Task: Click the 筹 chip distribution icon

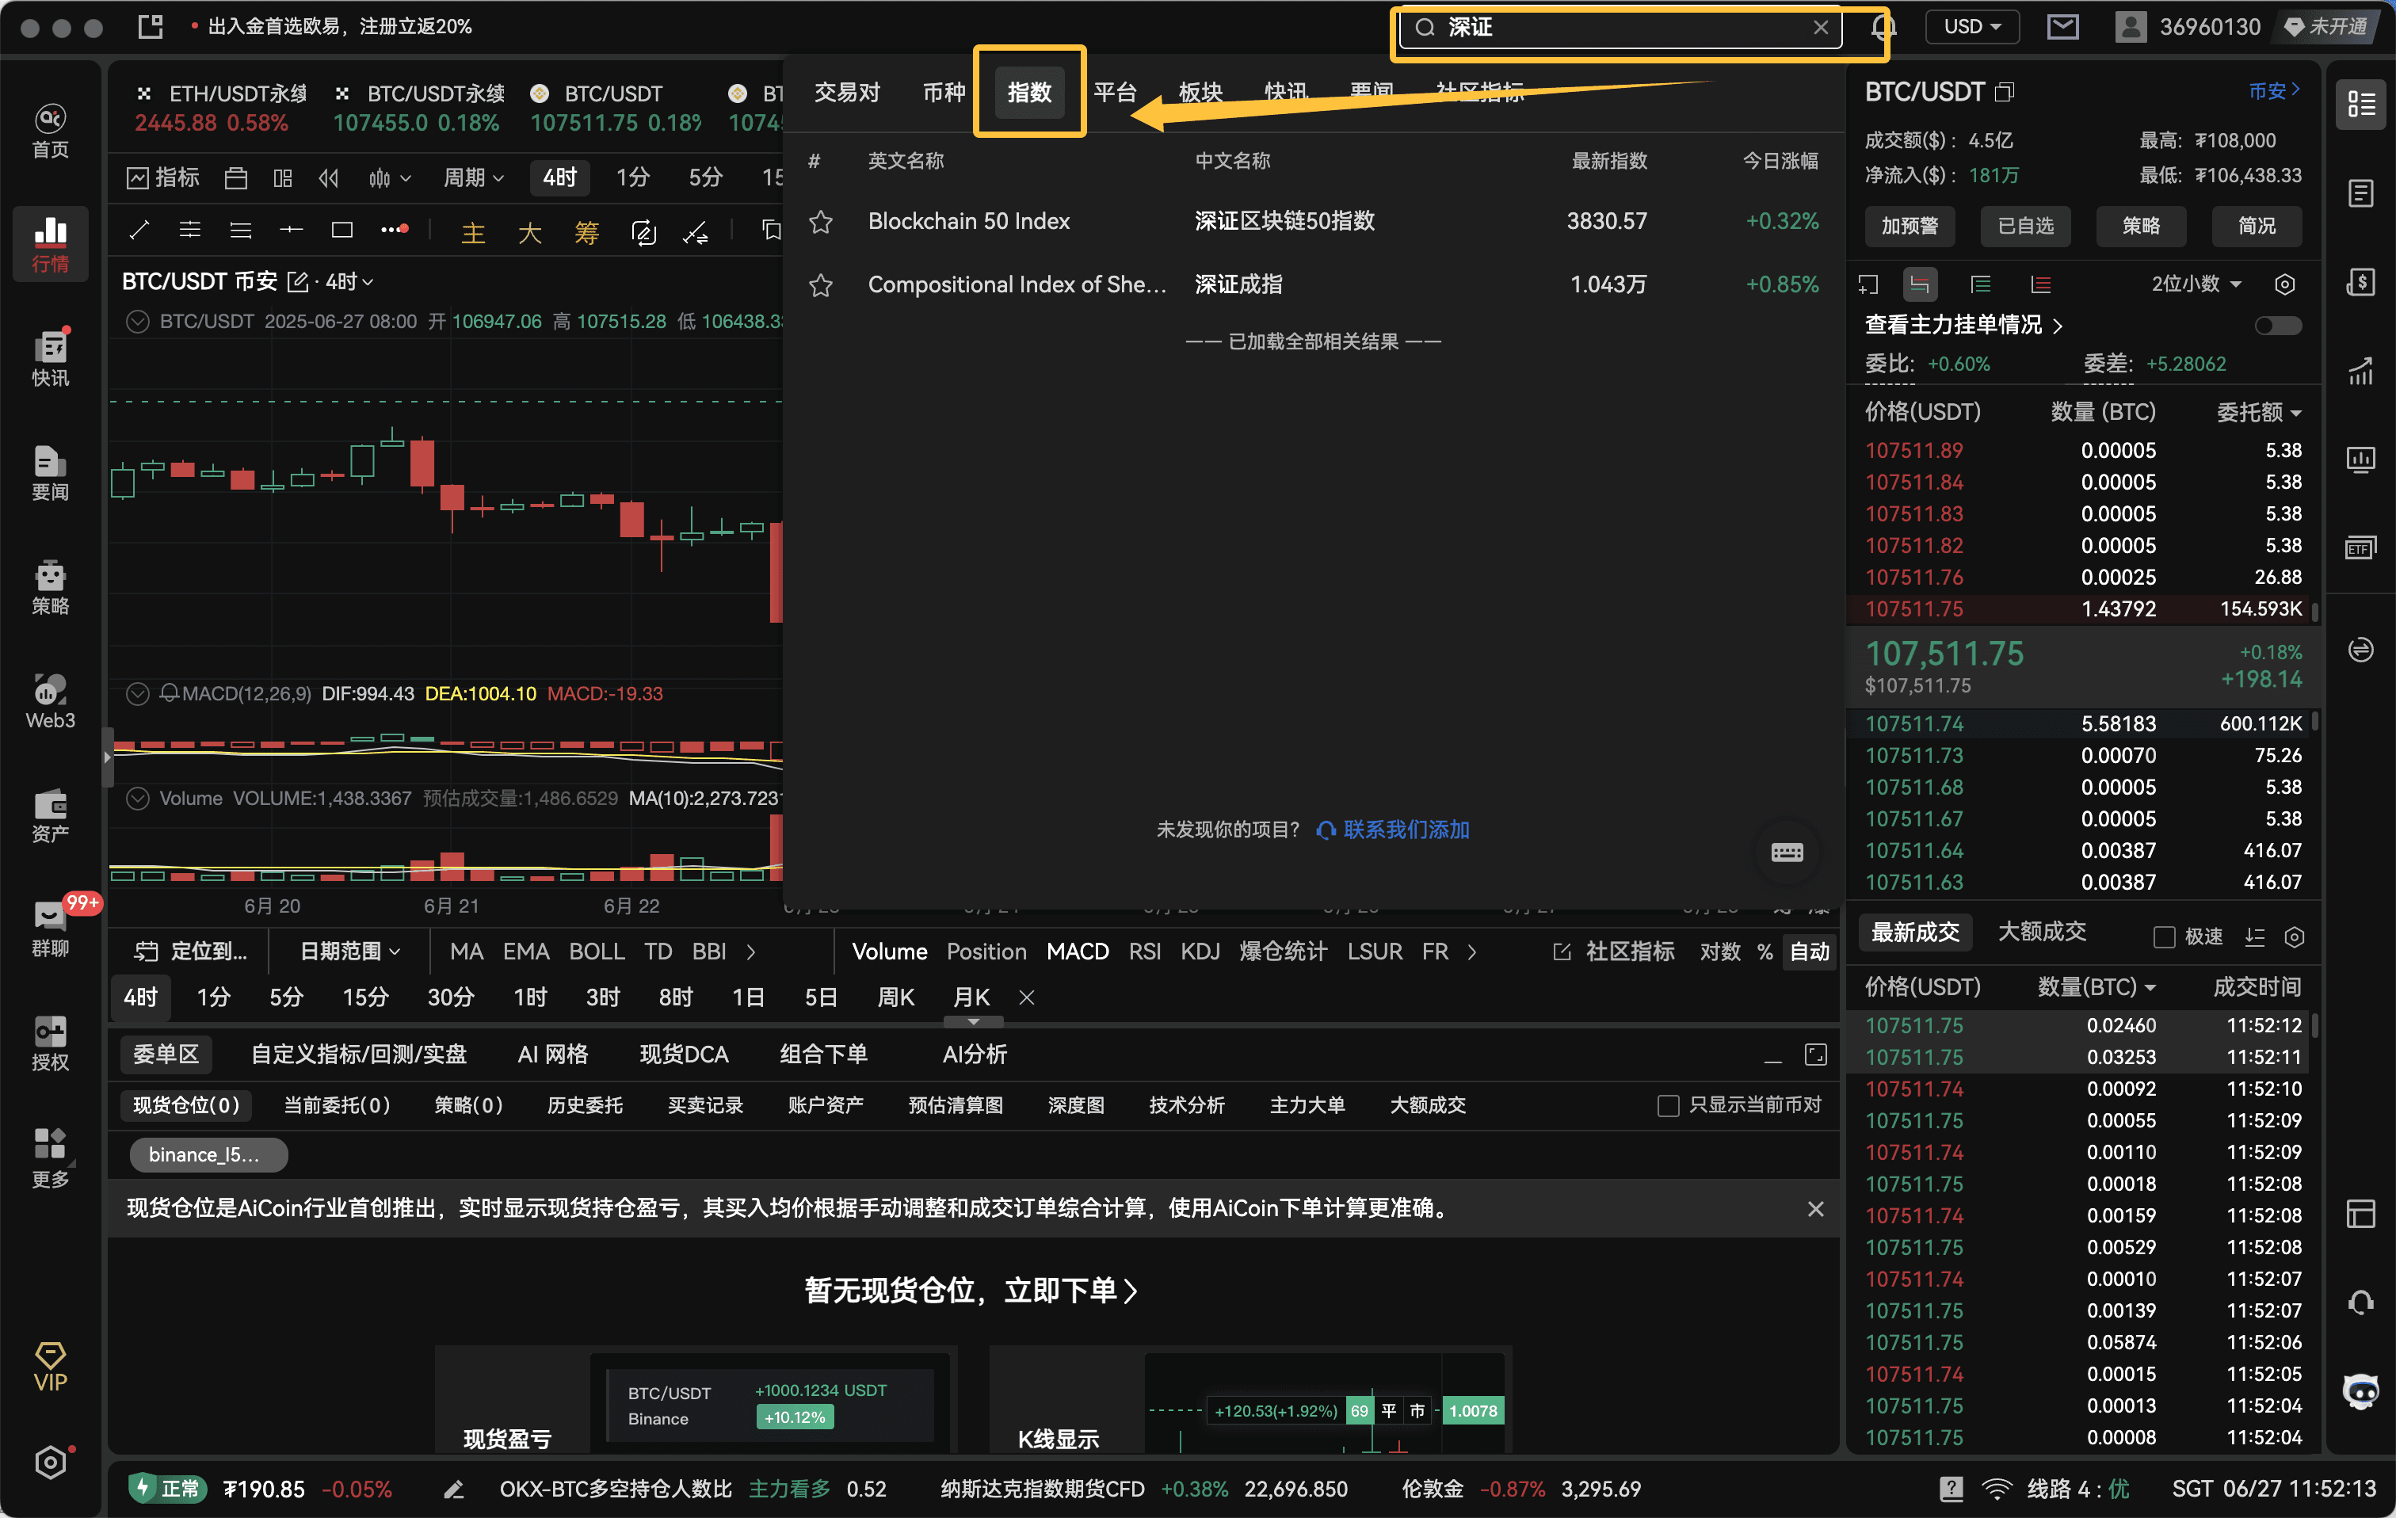Action: pyautogui.click(x=586, y=232)
